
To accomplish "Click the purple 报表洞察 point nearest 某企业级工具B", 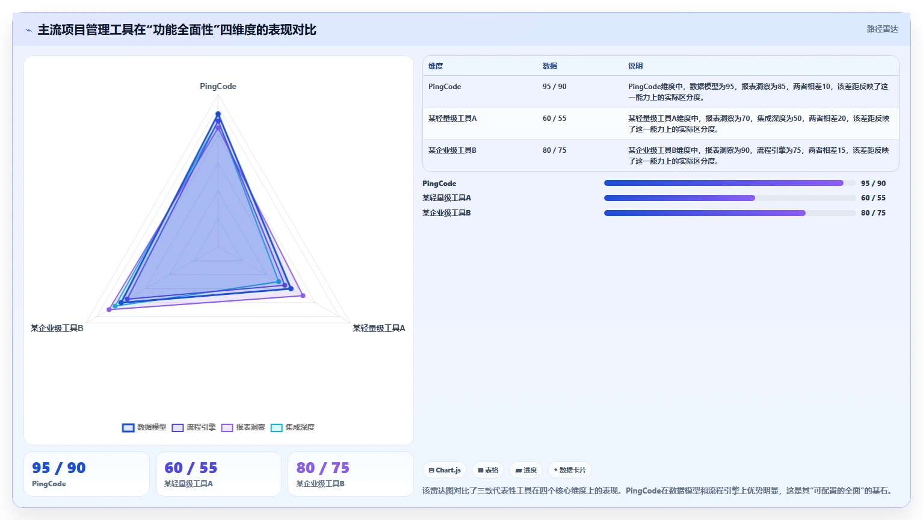I will 109,309.
